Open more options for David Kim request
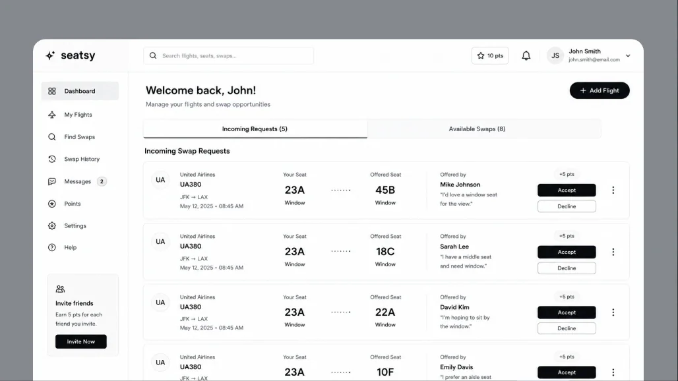 (x=613, y=312)
